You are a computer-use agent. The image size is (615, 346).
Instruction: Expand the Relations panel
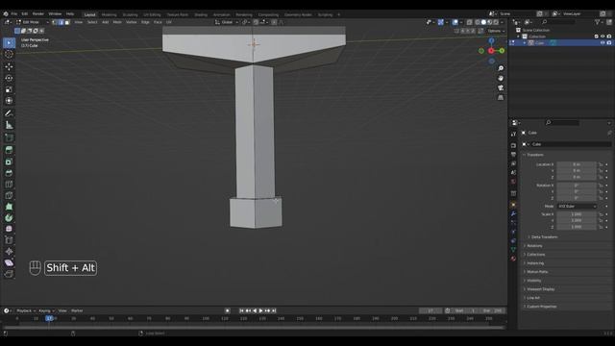click(534, 246)
